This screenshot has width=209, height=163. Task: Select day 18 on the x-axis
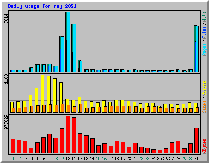116,159
